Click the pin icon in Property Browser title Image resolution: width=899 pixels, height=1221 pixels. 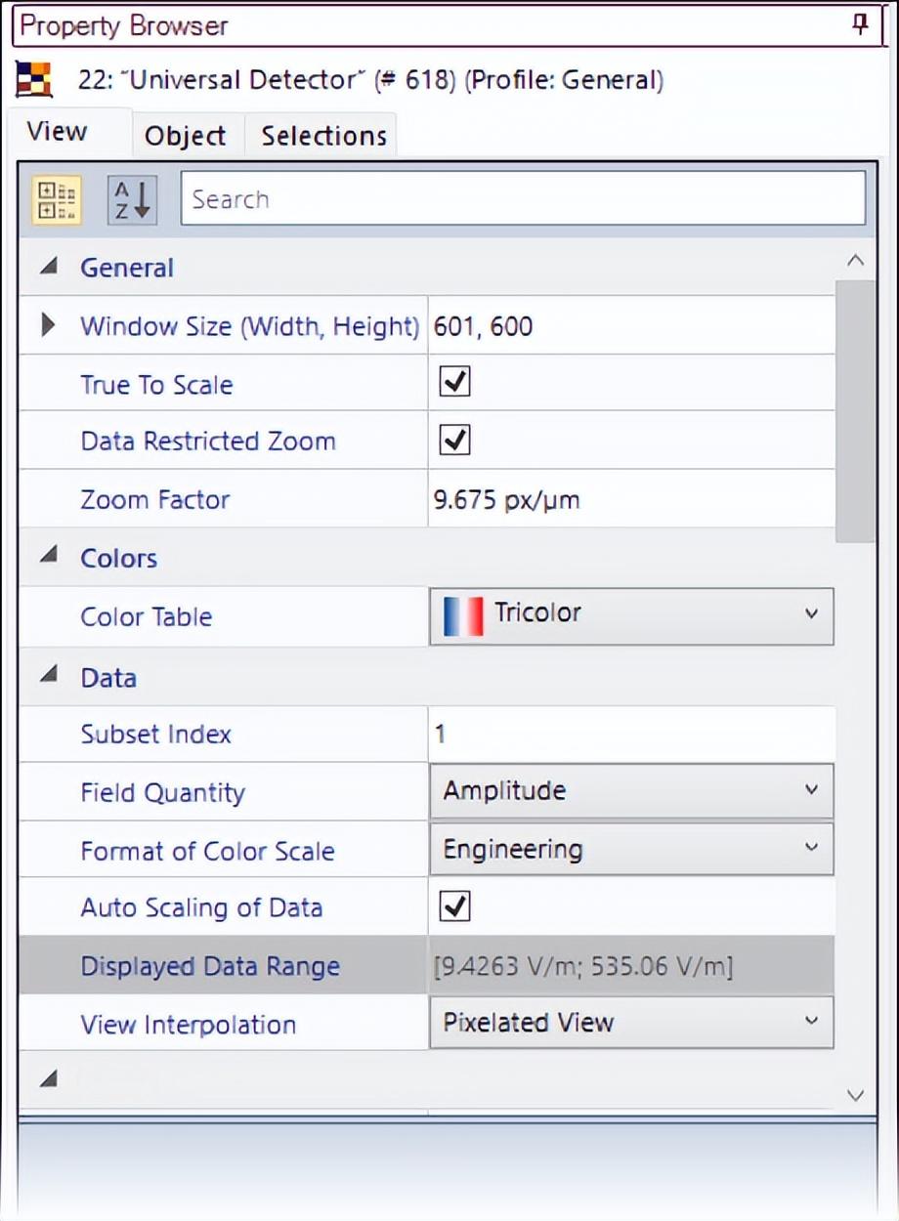pos(860,26)
